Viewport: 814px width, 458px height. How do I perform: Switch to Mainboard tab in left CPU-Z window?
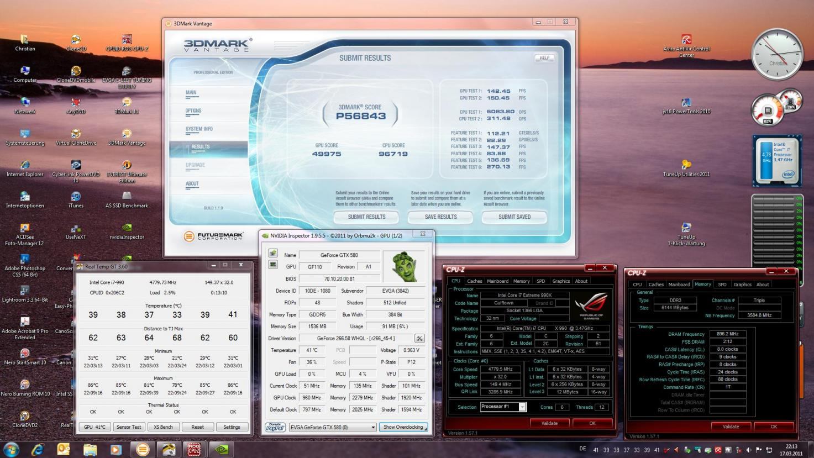497,281
